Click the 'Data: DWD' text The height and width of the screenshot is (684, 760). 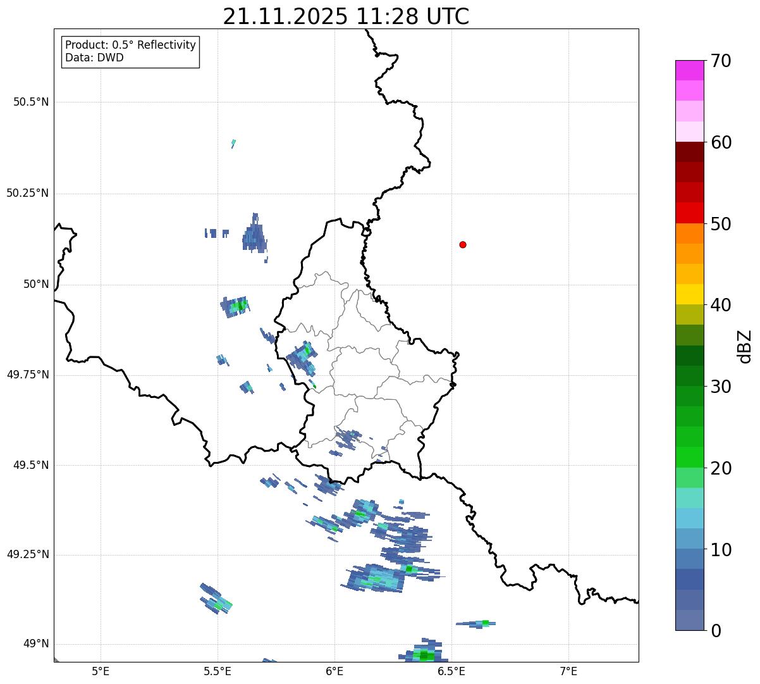point(95,58)
